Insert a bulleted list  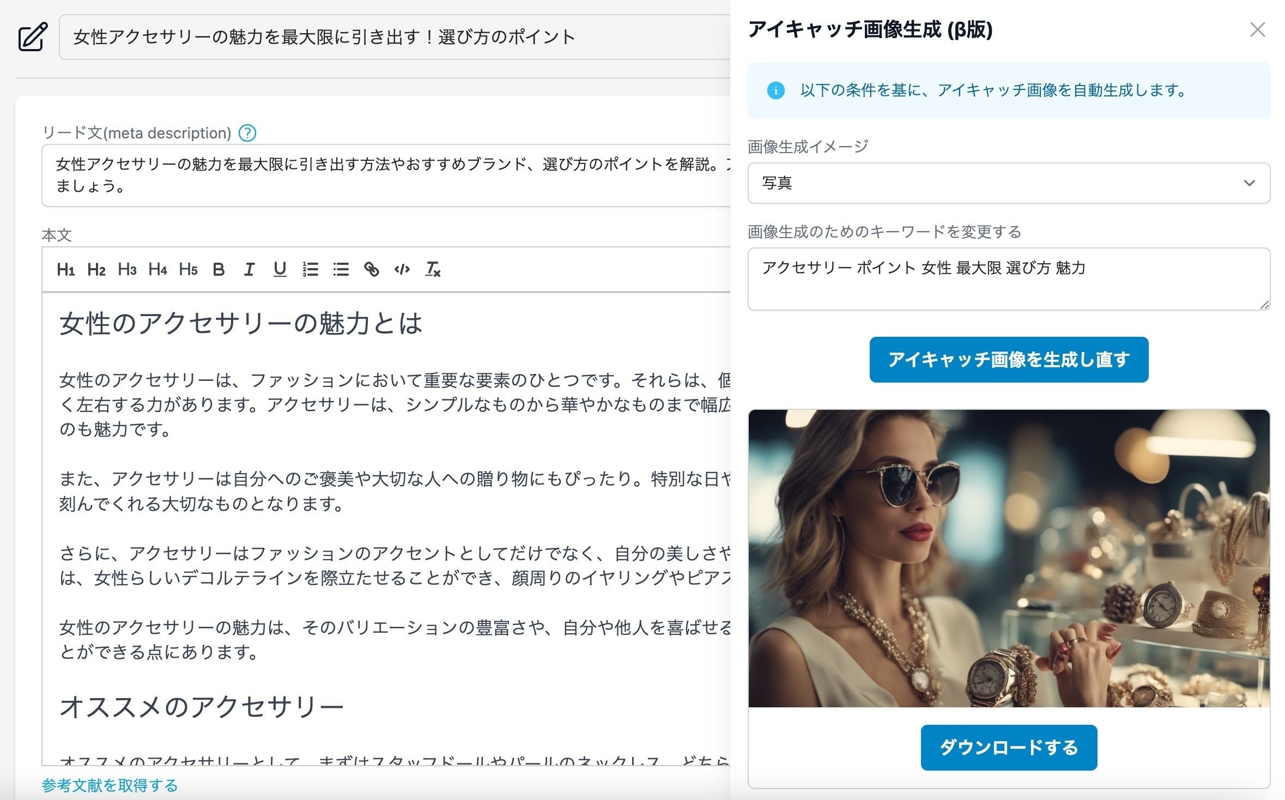point(341,269)
